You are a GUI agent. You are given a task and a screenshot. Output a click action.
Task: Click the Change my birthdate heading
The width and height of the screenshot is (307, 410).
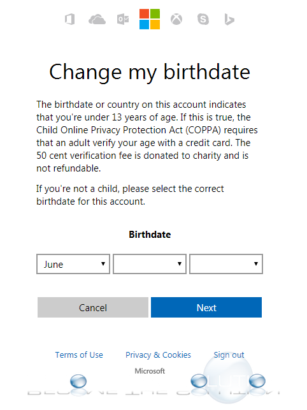150,72
